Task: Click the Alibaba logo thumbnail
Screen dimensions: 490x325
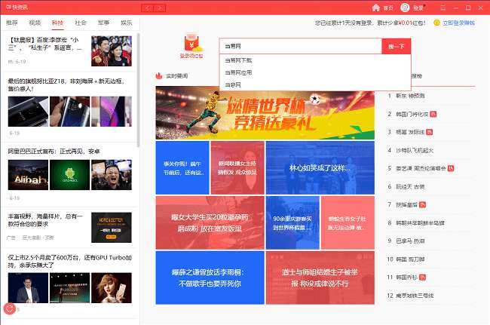Action: (x=28, y=175)
